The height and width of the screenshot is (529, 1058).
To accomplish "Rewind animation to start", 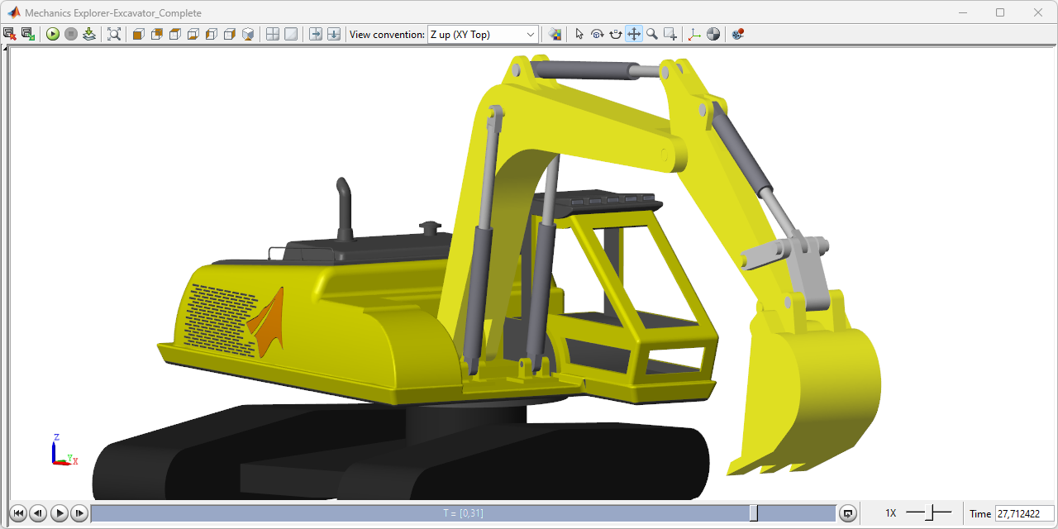I will (x=19, y=513).
